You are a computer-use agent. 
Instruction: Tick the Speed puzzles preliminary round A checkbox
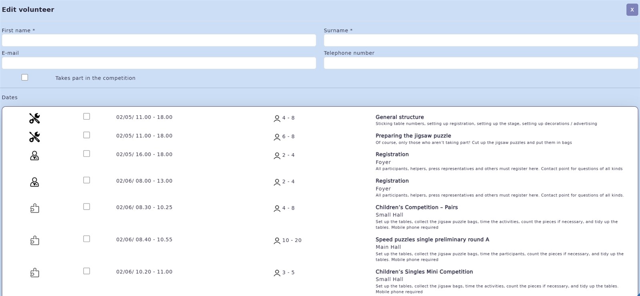[x=86, y=239]
